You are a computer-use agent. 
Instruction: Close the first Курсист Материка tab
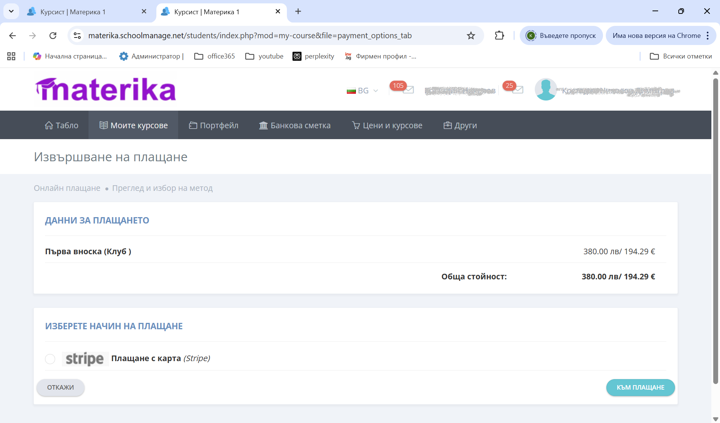coord(144,12)
